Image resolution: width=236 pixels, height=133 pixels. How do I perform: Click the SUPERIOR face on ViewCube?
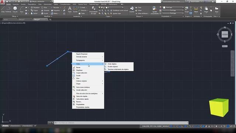coord(225,34)
